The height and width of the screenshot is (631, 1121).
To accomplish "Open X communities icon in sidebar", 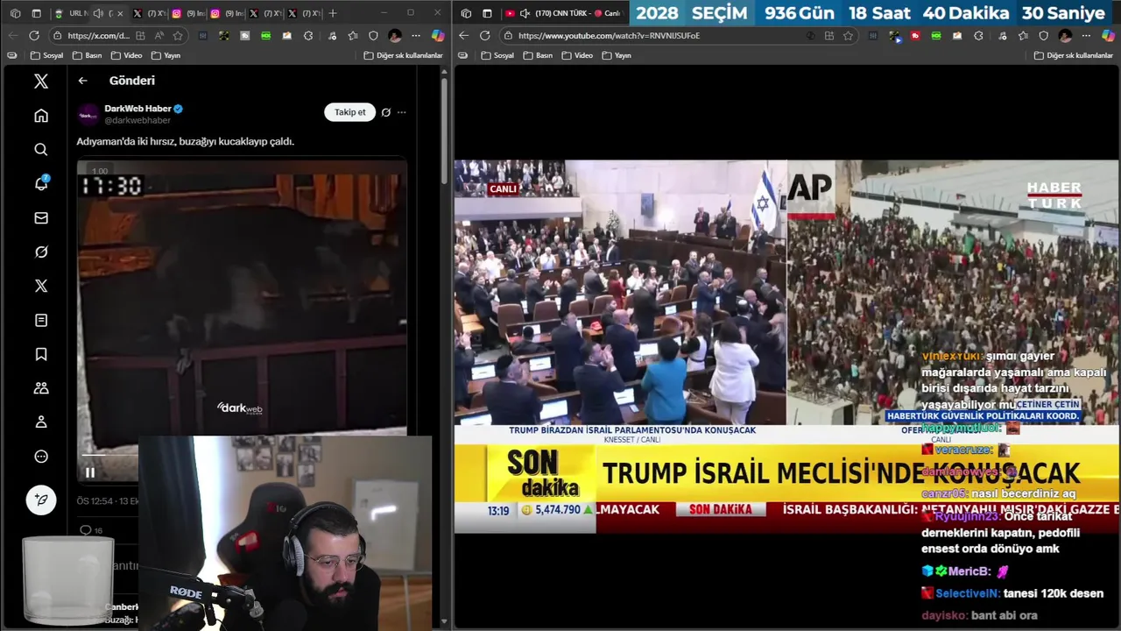I will pos(41,388).
